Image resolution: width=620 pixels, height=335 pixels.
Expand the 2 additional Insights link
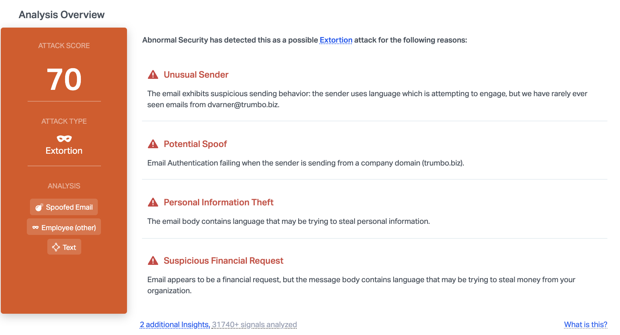point(175,325)
